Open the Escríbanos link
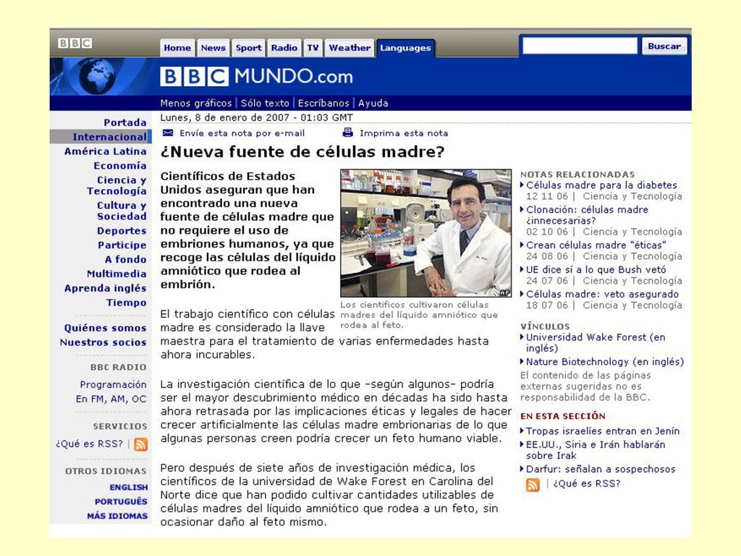741x556 pixels. click(323, 103)
